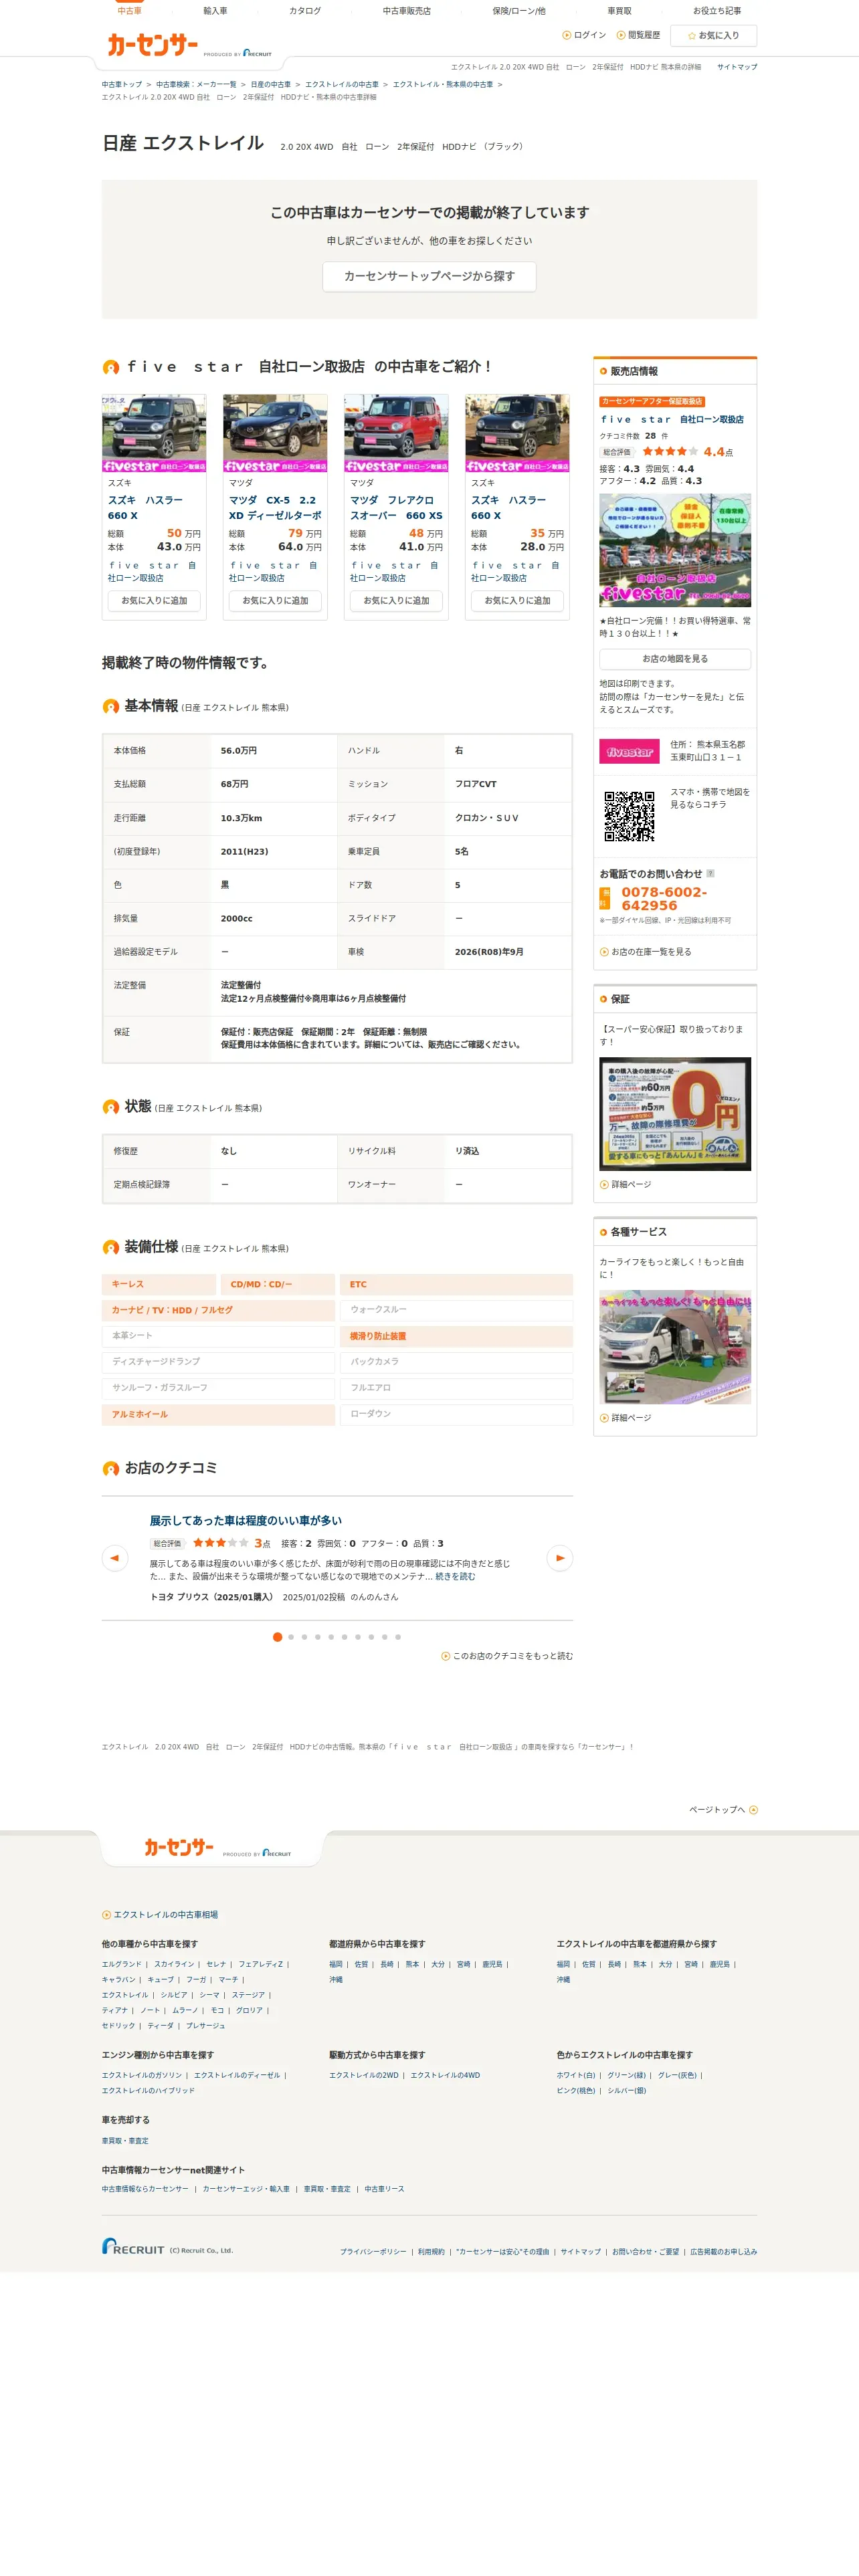Click the phone inquiry help question icon
Viewport: 859px width, 2576px height.
coord(710,874)
